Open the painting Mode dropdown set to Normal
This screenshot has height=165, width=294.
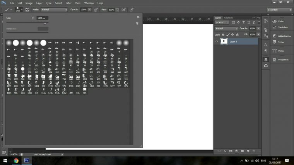[x=54, y=10]
